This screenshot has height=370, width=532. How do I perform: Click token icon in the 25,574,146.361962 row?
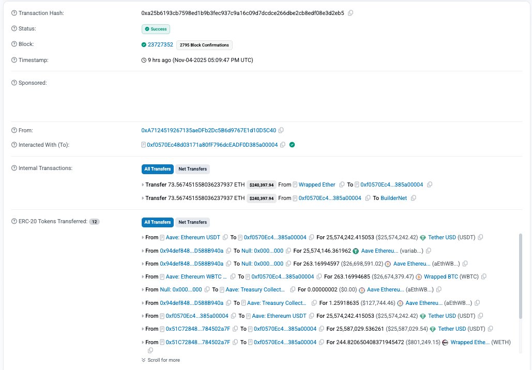pyautogui.click(x=356, y=251)
